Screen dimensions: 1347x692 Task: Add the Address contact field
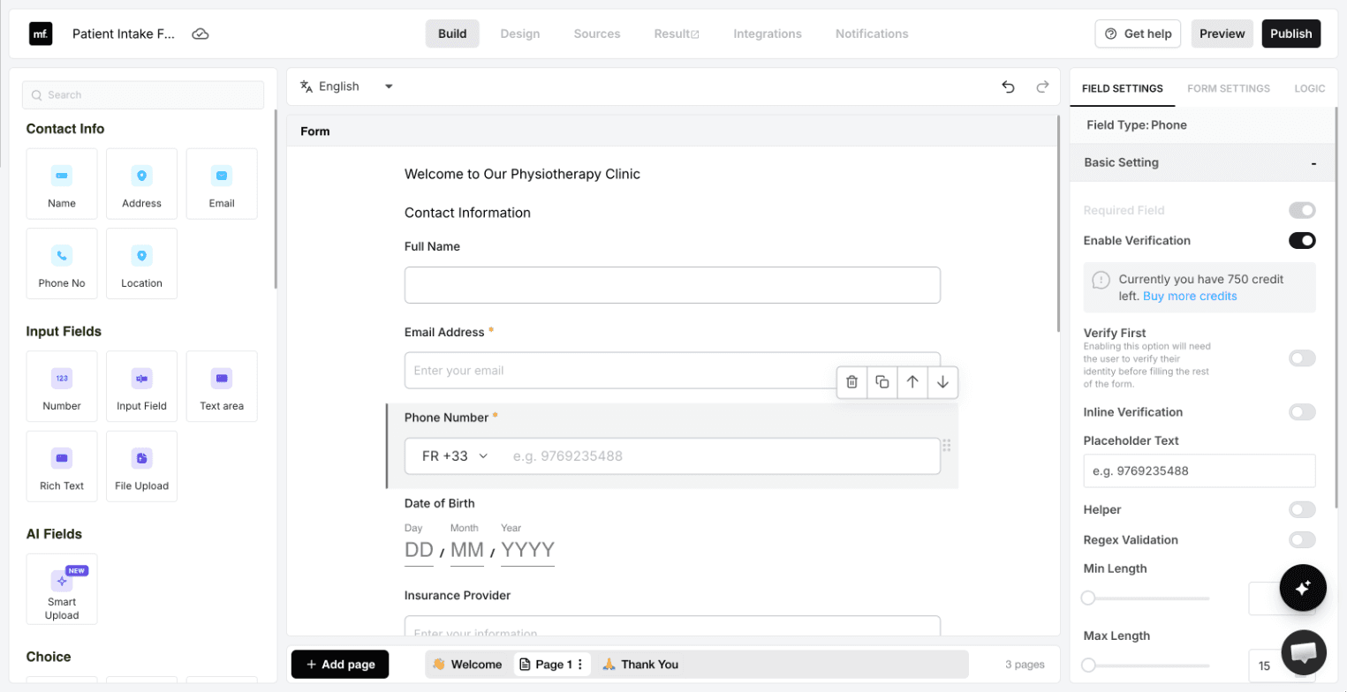pyautogui.click(x=141, y=184)
